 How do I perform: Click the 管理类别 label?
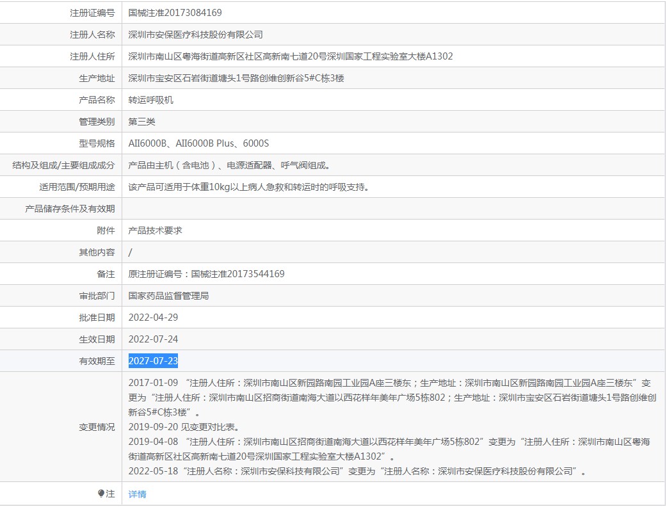(97, 122)
